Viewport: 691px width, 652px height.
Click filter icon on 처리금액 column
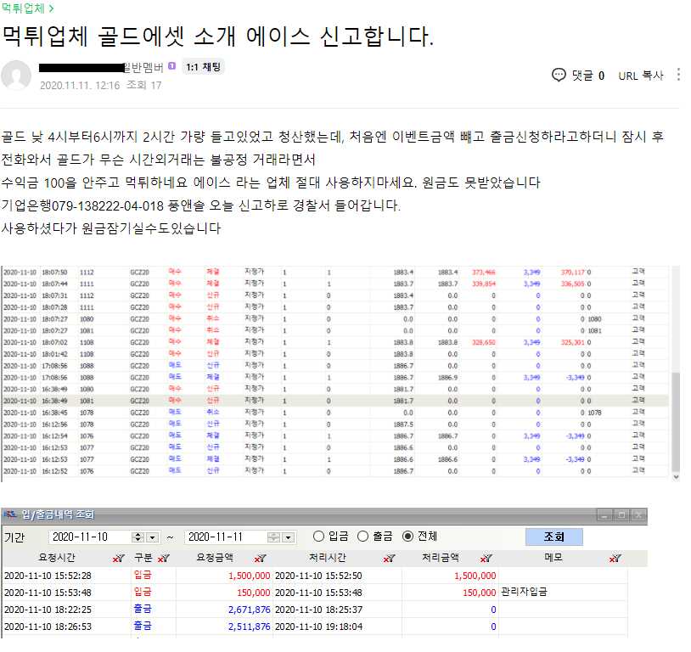(x=485, y=559)
